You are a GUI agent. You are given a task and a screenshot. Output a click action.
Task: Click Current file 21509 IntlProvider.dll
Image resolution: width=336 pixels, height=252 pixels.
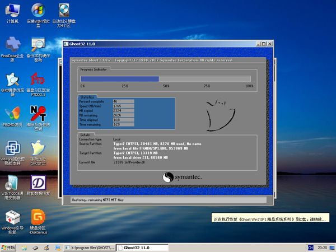pos(129,162)
